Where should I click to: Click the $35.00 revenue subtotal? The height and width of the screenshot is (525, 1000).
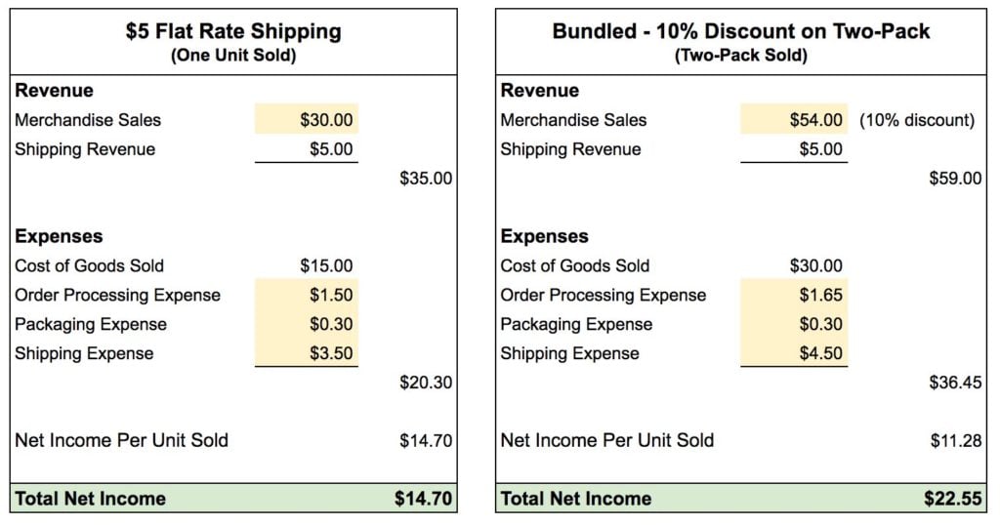(x=426, y=179)
